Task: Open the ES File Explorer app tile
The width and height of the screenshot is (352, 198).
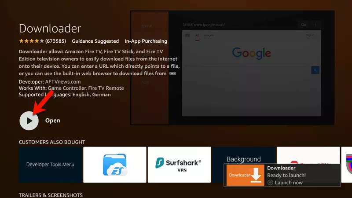Action: click(x=115, y=165)
